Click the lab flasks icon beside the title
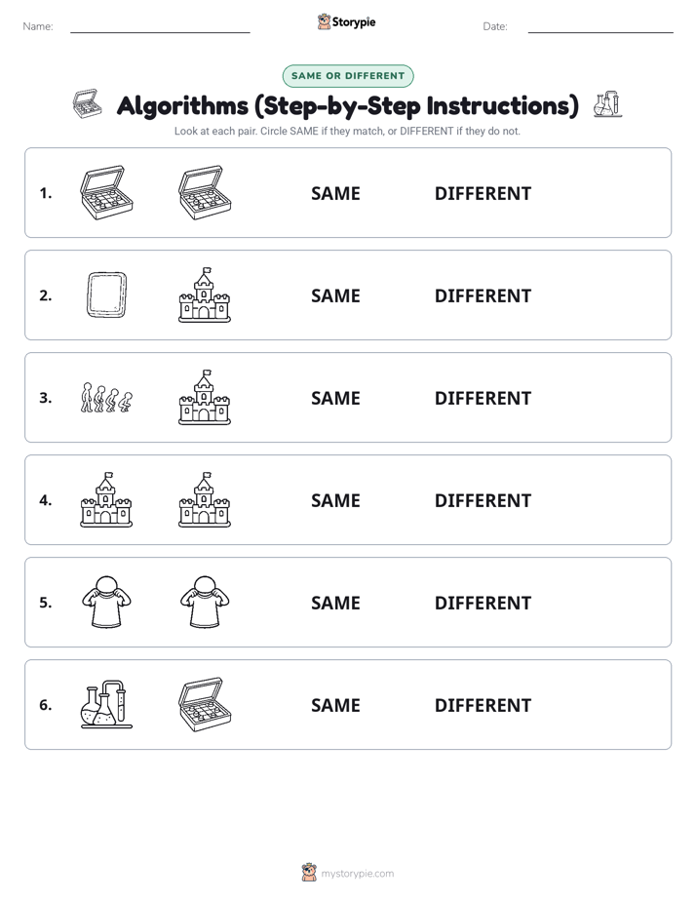 coord(607,104)
